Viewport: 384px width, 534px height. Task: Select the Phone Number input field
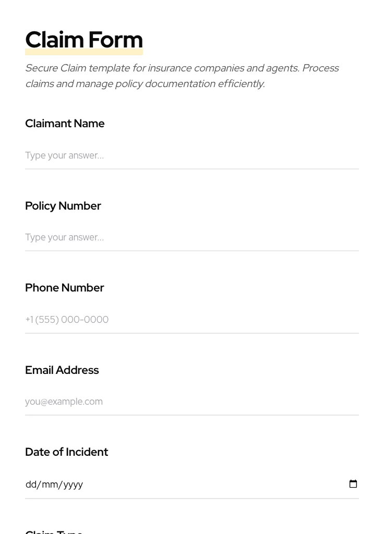pyautogui.click(x=191, y=319)
